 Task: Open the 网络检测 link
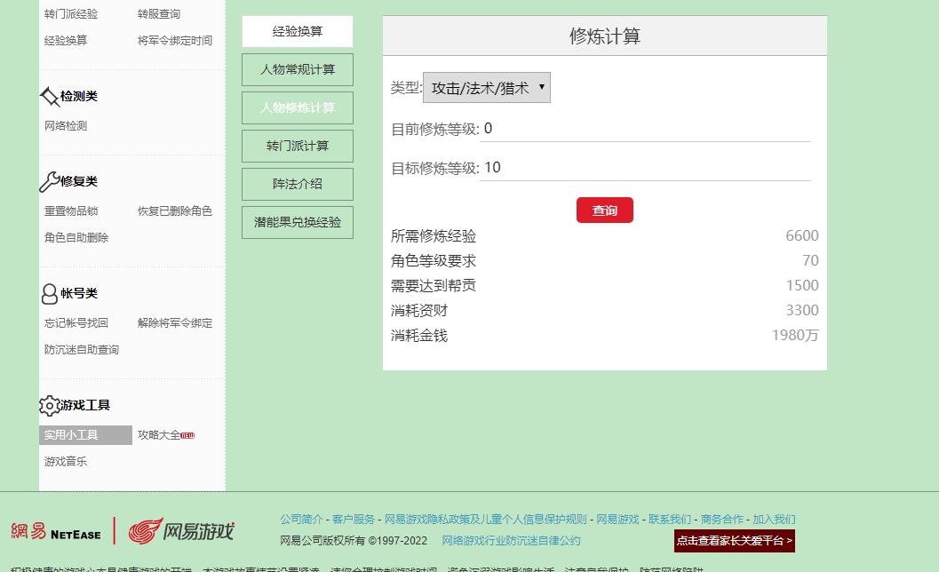pos(65,126)
